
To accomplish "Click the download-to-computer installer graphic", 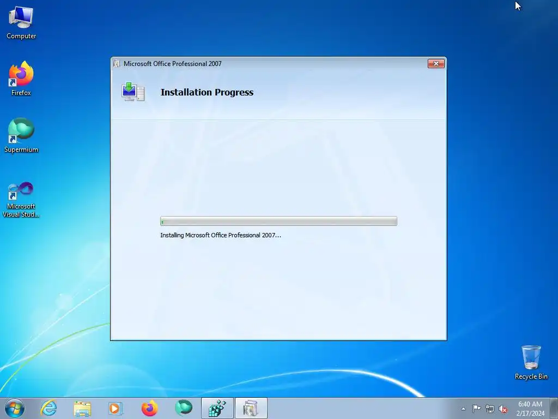I will click(133, 92).
